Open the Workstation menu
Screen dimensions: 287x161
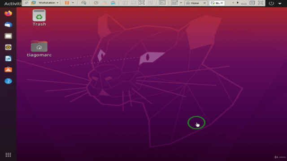pos(48,3)
